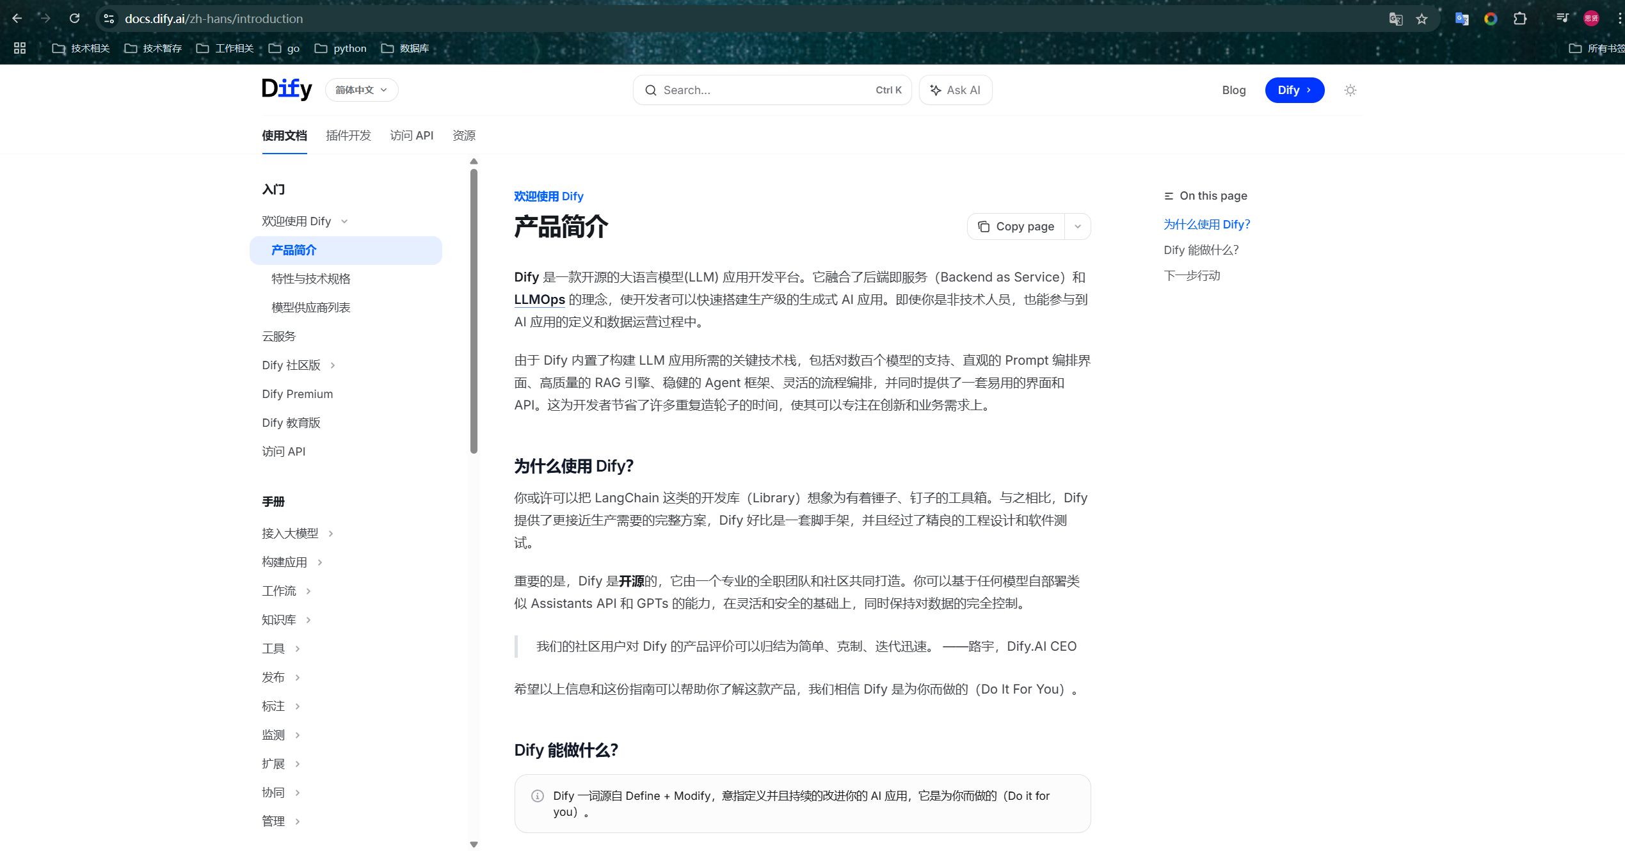Bookmark this page with the star icon

tap(1421, 19)
